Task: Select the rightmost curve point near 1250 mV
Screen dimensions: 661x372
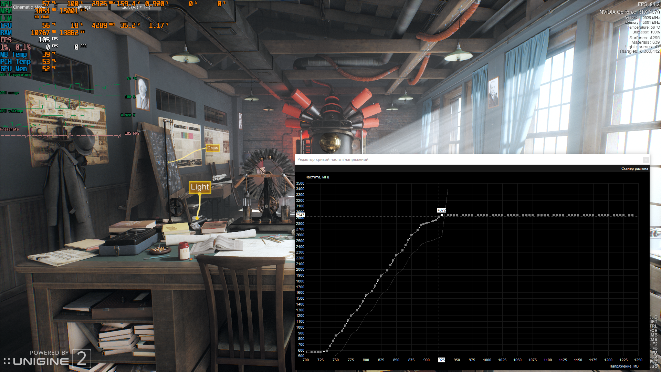Action: 632,215
